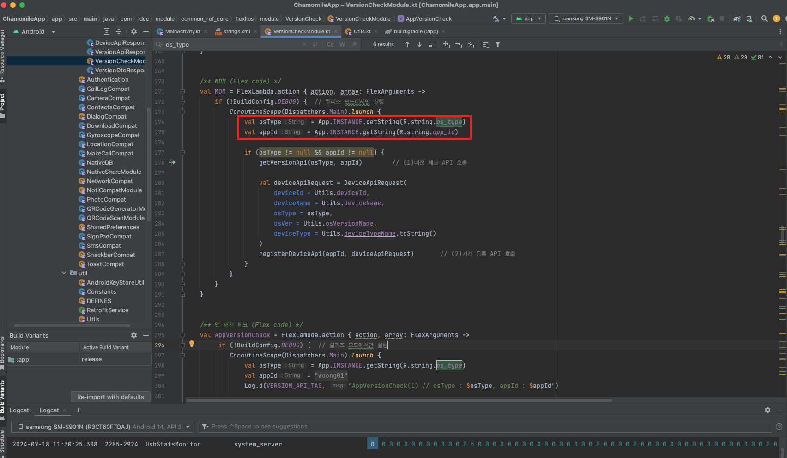Screen dimensions: 787x458
Task: Toggle whole Words (W) search option
Action: coord(342,44)
